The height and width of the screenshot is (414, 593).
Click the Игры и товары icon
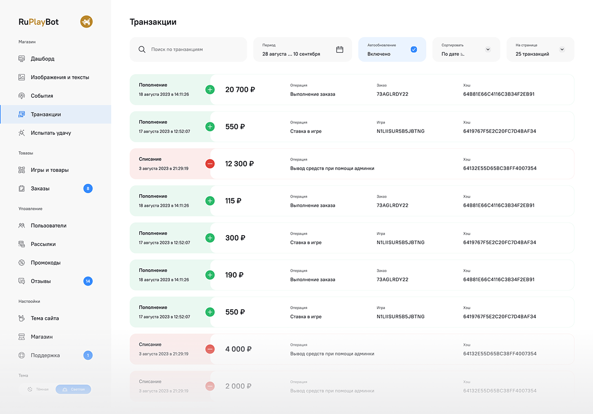pyautogui.click(x=22, y=170)
